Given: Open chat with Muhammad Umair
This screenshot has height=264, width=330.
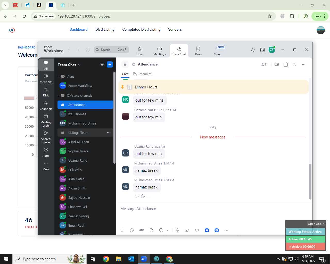Looking at the screenshot, I should (85, 123).
